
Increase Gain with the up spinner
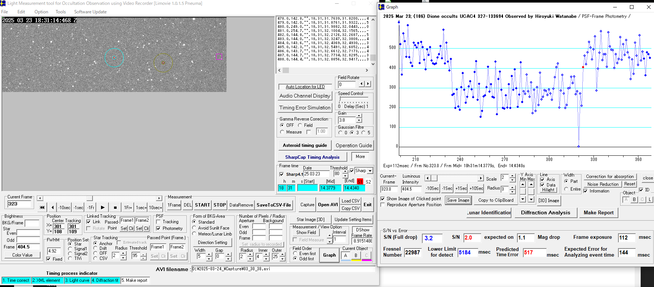coord(359,116)
